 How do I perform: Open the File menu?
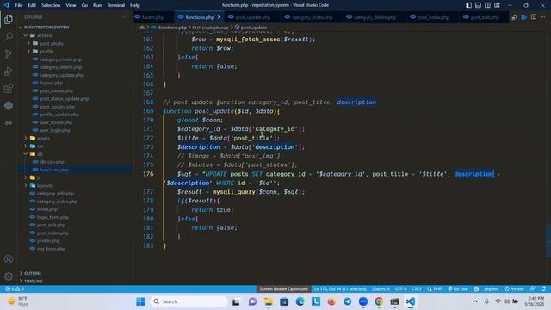point(19,5)
